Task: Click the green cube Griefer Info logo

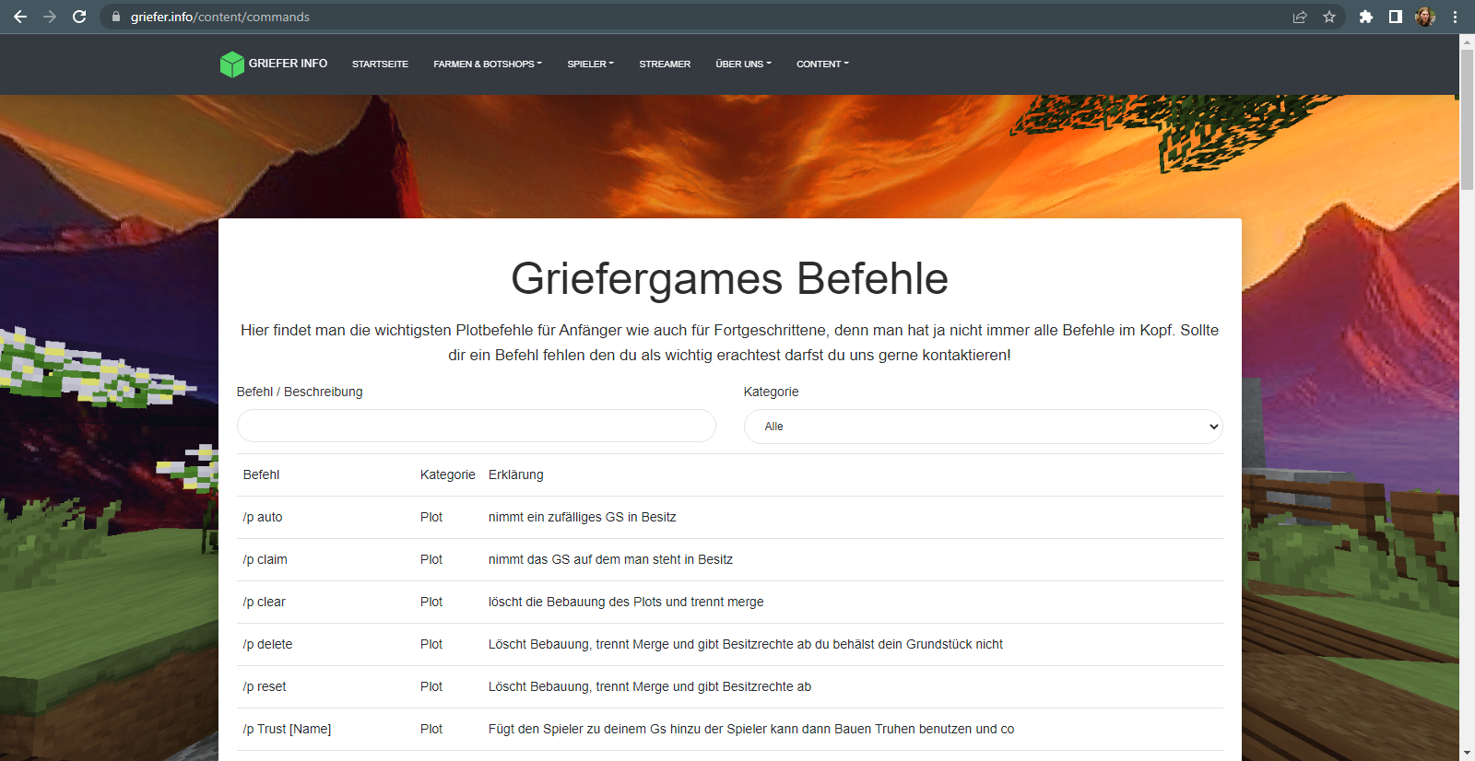Action: coord(232,64)
